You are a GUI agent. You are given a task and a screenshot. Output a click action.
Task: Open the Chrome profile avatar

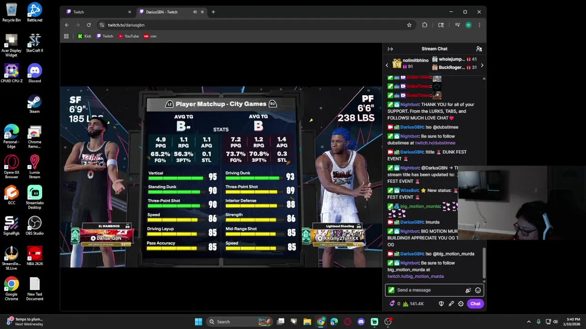tap(468, 25)
